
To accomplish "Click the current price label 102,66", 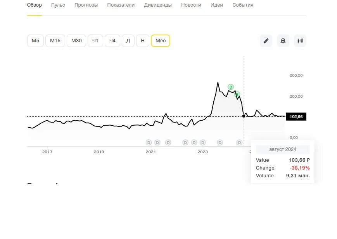I will pyautogui.click(x=296, y=117).
